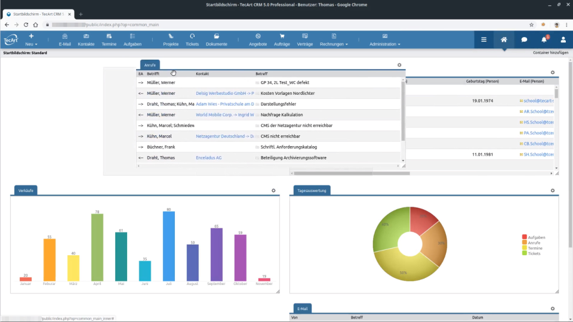Open Netzagentur Deutschland contact link

point(225,136)
